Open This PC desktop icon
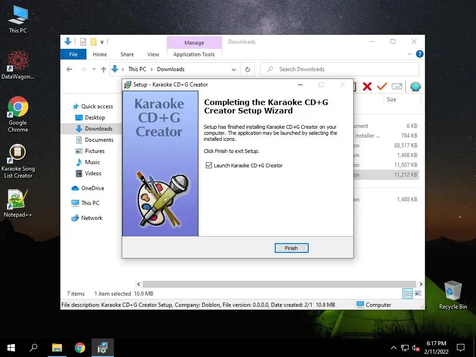The height and width of the screenshot is (357, 476). (18, 20)
